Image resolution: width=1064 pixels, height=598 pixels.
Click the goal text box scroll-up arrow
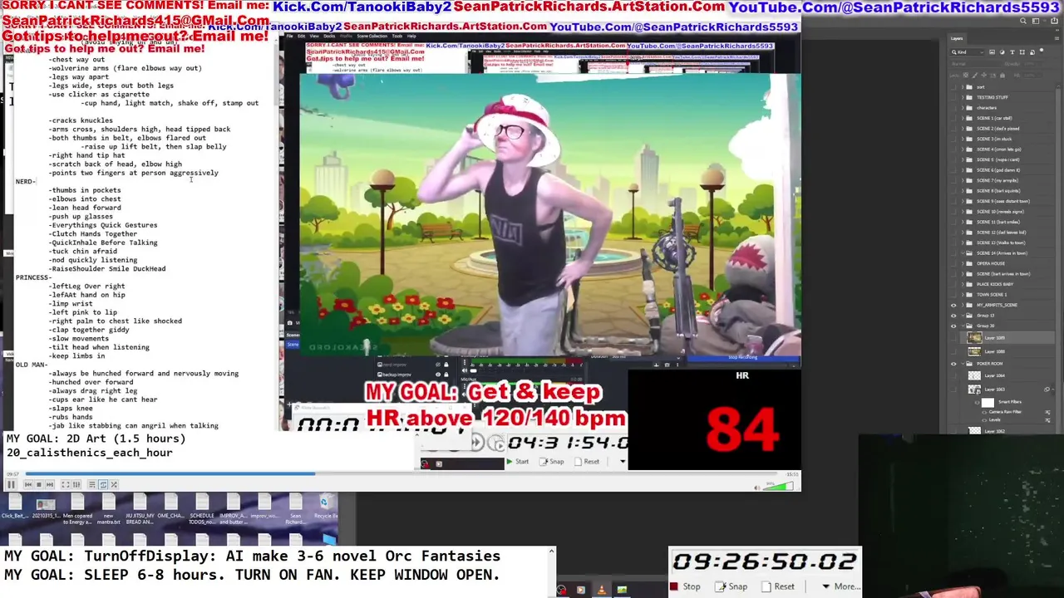point(551,551)
